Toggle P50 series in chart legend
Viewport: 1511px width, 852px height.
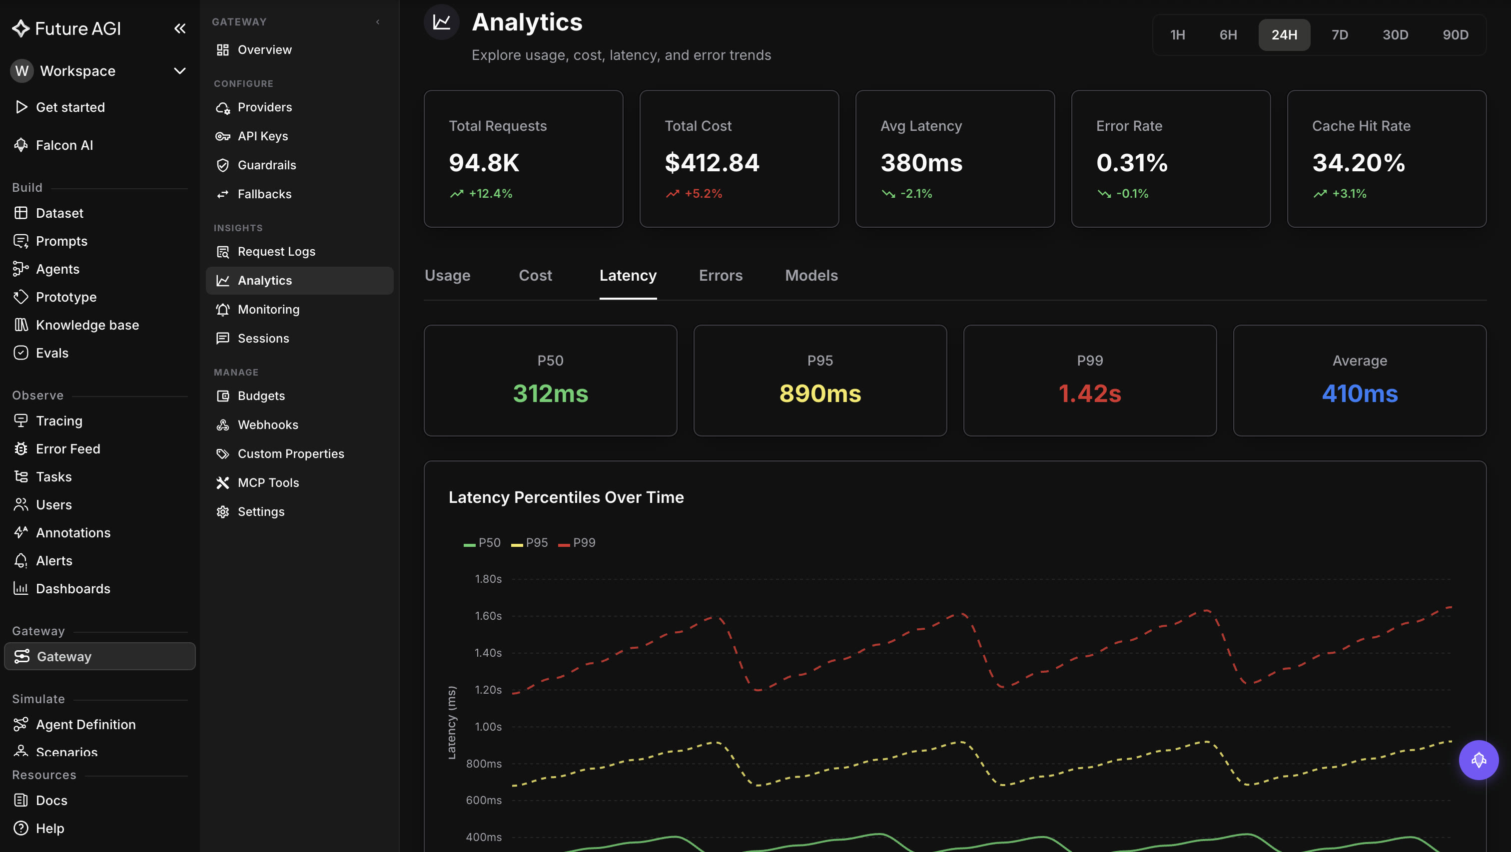click(x=482, y=543)
